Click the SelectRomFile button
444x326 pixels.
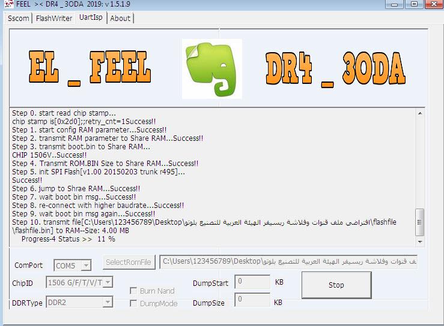pyautogui.click(x=129, y=262)
